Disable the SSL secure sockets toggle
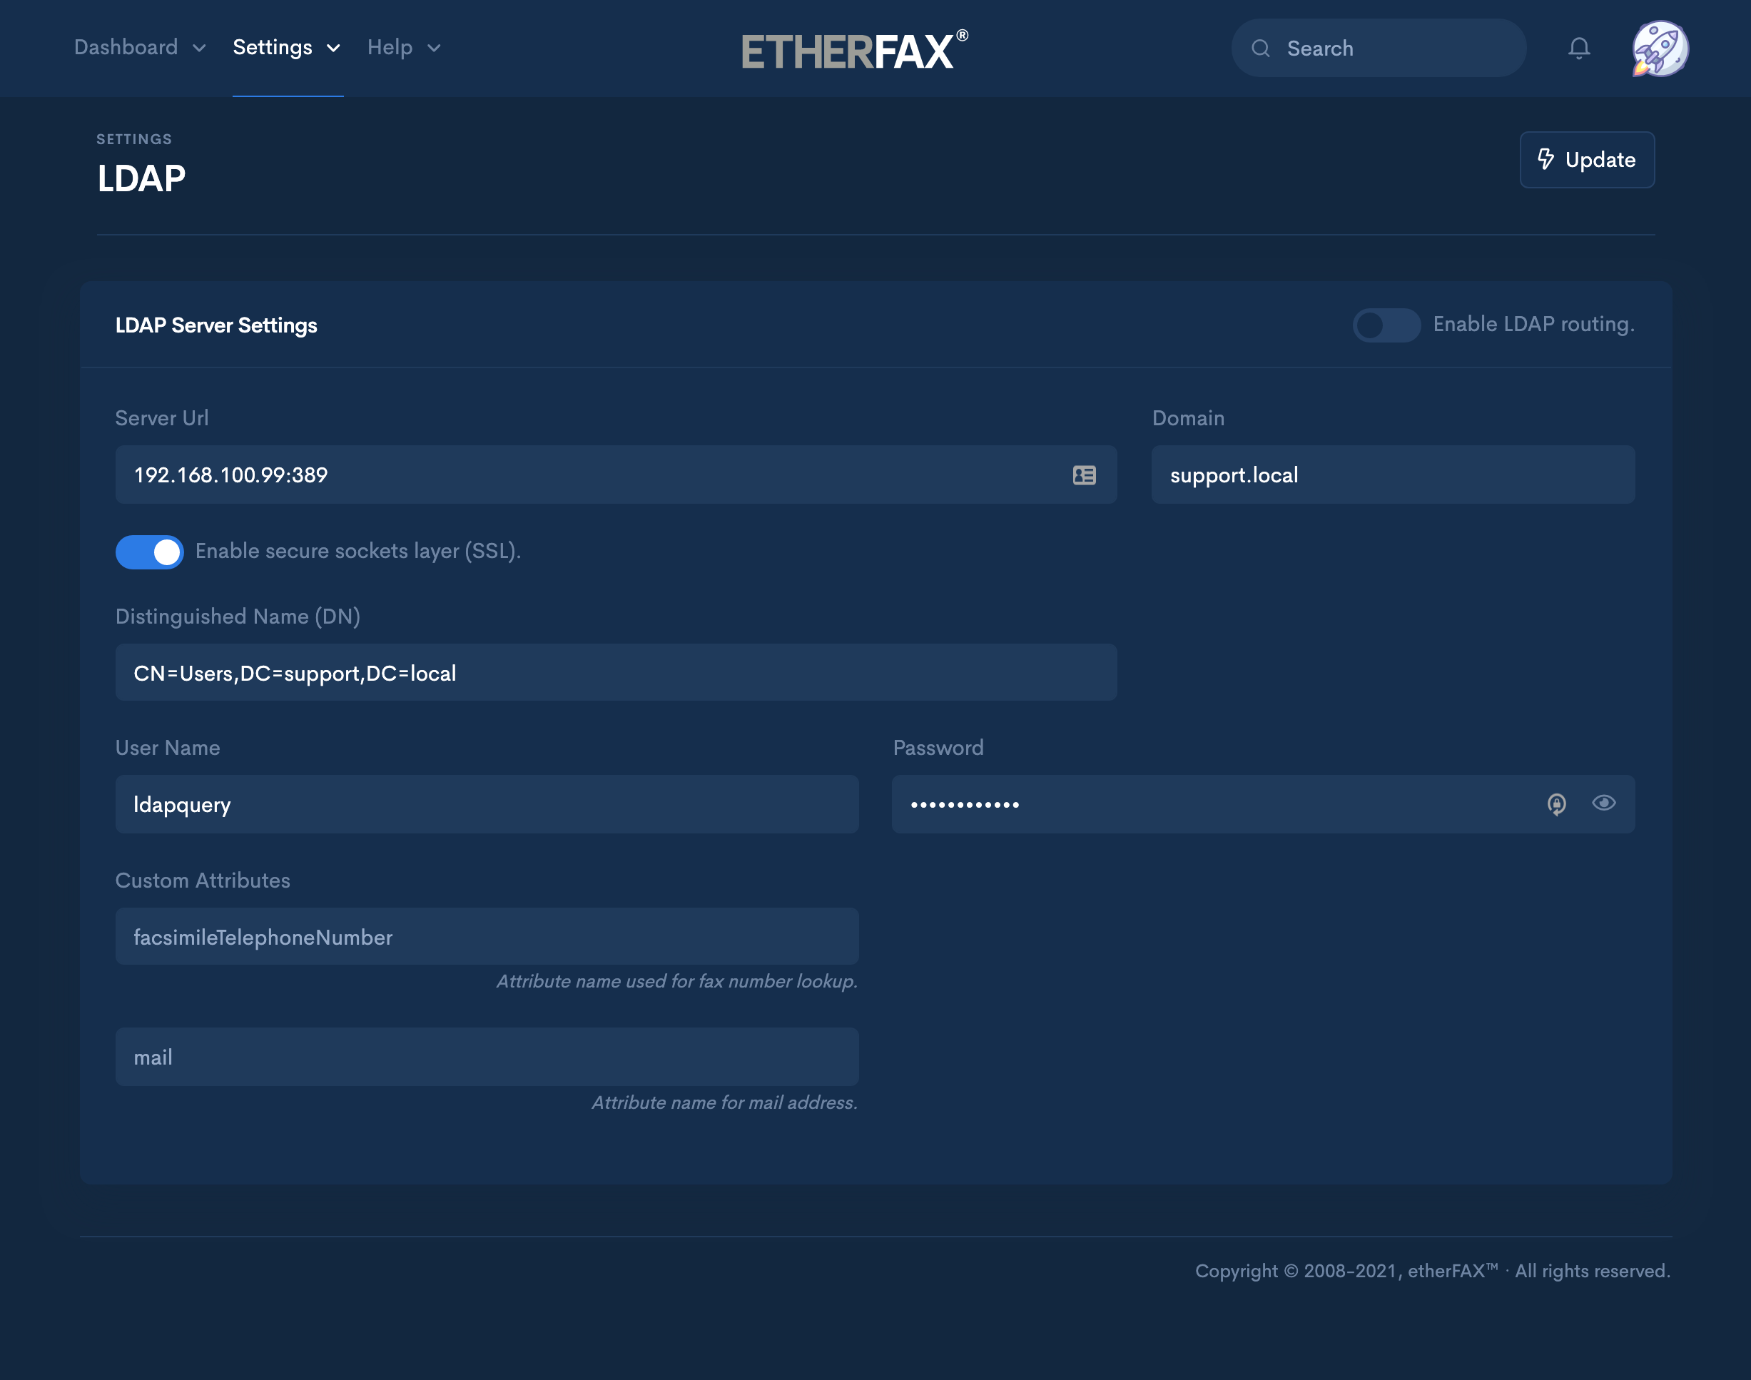1751x1380 pixels. [150, 552]
